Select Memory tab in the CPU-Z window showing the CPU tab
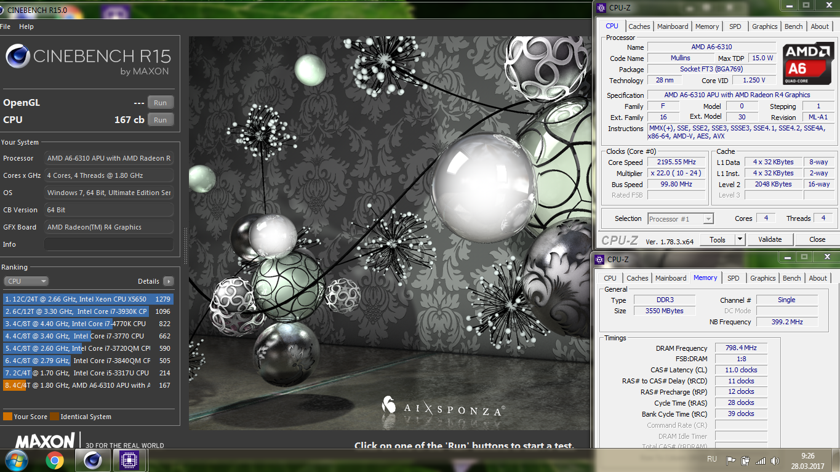 pyautogui.click(x=707, y=26)
